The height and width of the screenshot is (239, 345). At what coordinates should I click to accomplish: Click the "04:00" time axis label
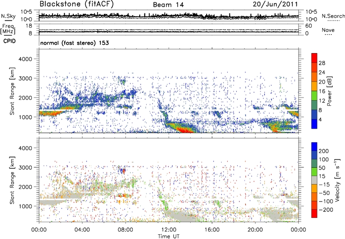(x=82, y=230)
